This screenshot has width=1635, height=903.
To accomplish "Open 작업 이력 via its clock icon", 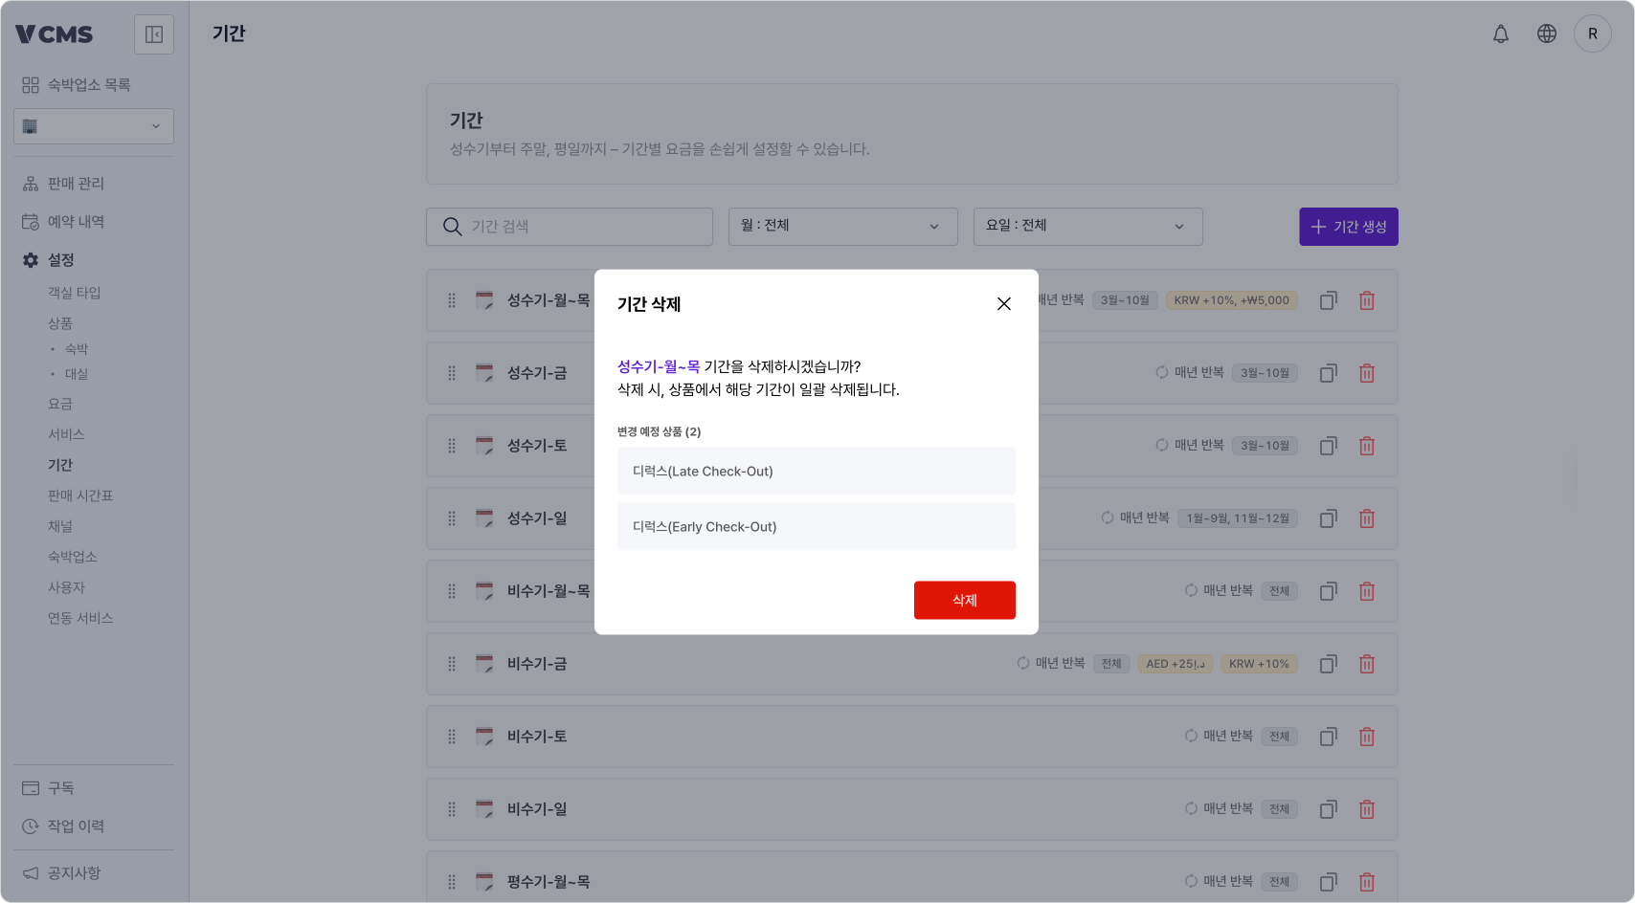I will [29, 826].
